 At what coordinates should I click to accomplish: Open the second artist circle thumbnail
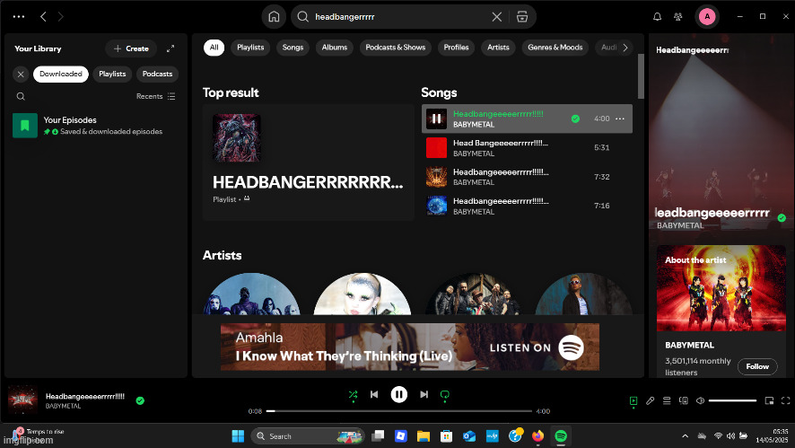(362, 294)
